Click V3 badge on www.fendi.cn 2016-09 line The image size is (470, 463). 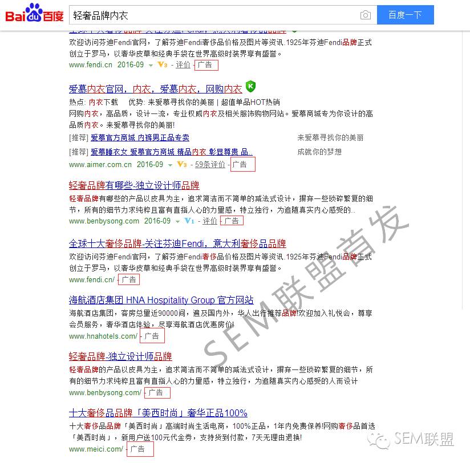[x=162, y=65]
